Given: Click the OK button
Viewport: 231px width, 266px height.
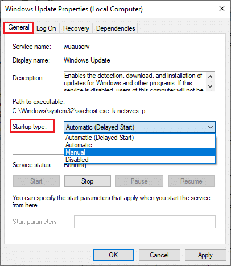Looking at the screenshot, I should pos(113,255).
